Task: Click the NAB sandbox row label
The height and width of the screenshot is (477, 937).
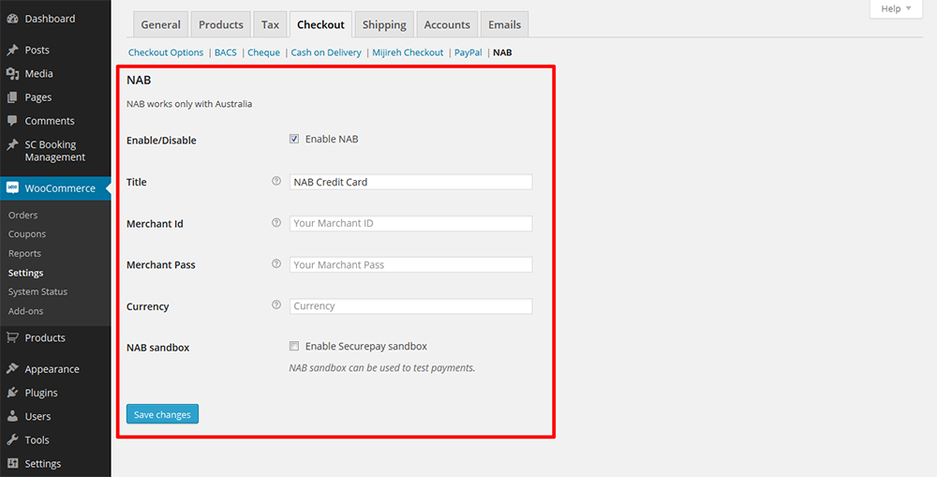Action: tap(157, 348)
